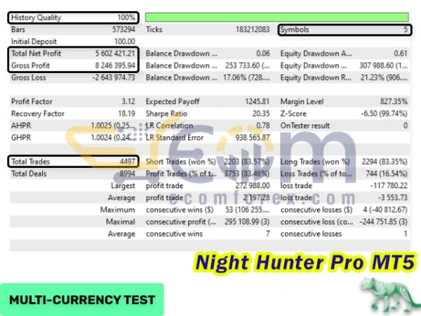Click Loss Trades value 744 (16.54%)
This screenshot has width=421, height=316.
[387, 173]
